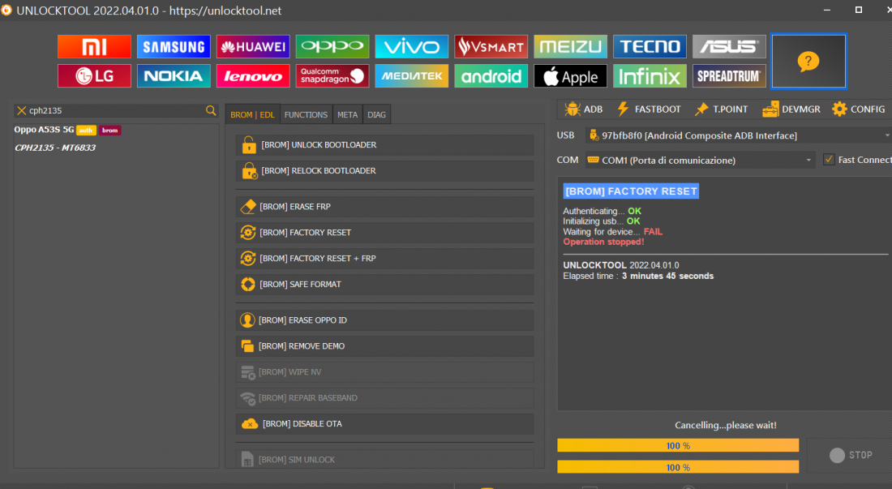Image resolution: width=892 pixels, height=489 pixels.
Task: Start [BROM] FACTORY RESET button
Action: tap(384, 233)
